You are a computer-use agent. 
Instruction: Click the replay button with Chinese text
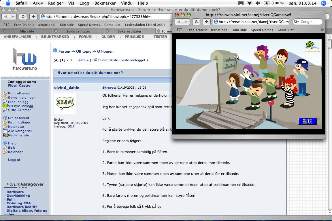pos(307,121)
